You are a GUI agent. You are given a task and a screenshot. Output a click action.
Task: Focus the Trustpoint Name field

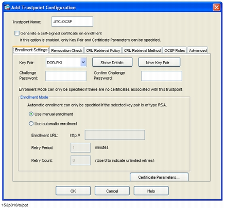point(72,22)
